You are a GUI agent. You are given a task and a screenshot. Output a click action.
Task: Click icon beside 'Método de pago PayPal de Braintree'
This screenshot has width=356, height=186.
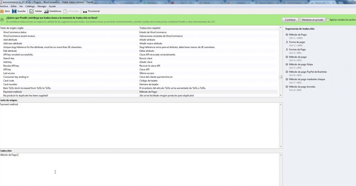pyautogui.click(x=287, y=72)
